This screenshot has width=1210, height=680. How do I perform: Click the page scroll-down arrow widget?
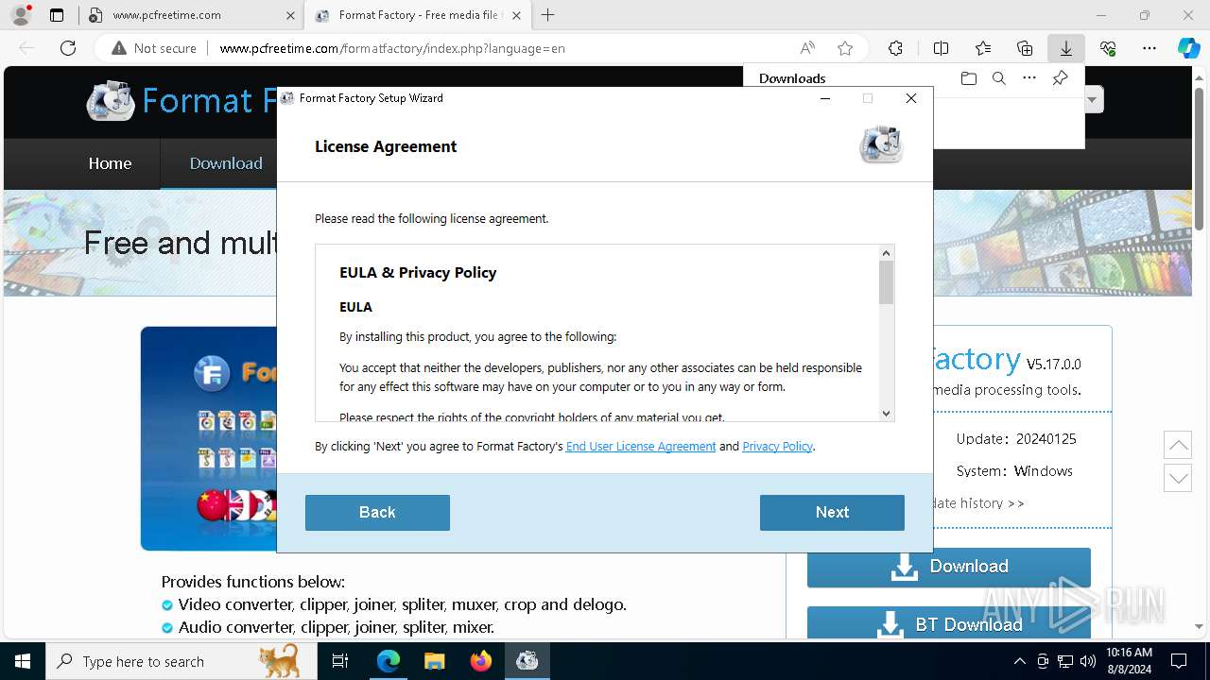click(x=1178, y=478)
